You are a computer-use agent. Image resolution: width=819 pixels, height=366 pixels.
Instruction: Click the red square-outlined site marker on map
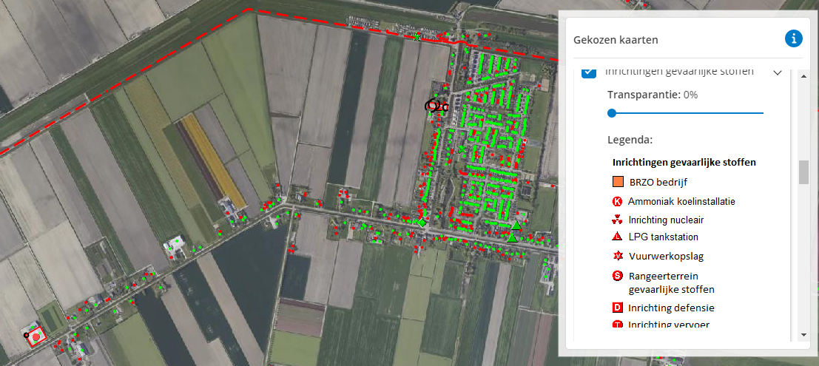click(x=36, y=335)
